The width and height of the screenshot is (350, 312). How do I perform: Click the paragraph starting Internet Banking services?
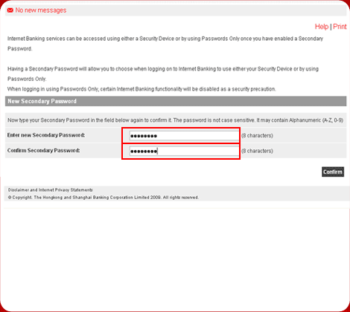(165, 44)
